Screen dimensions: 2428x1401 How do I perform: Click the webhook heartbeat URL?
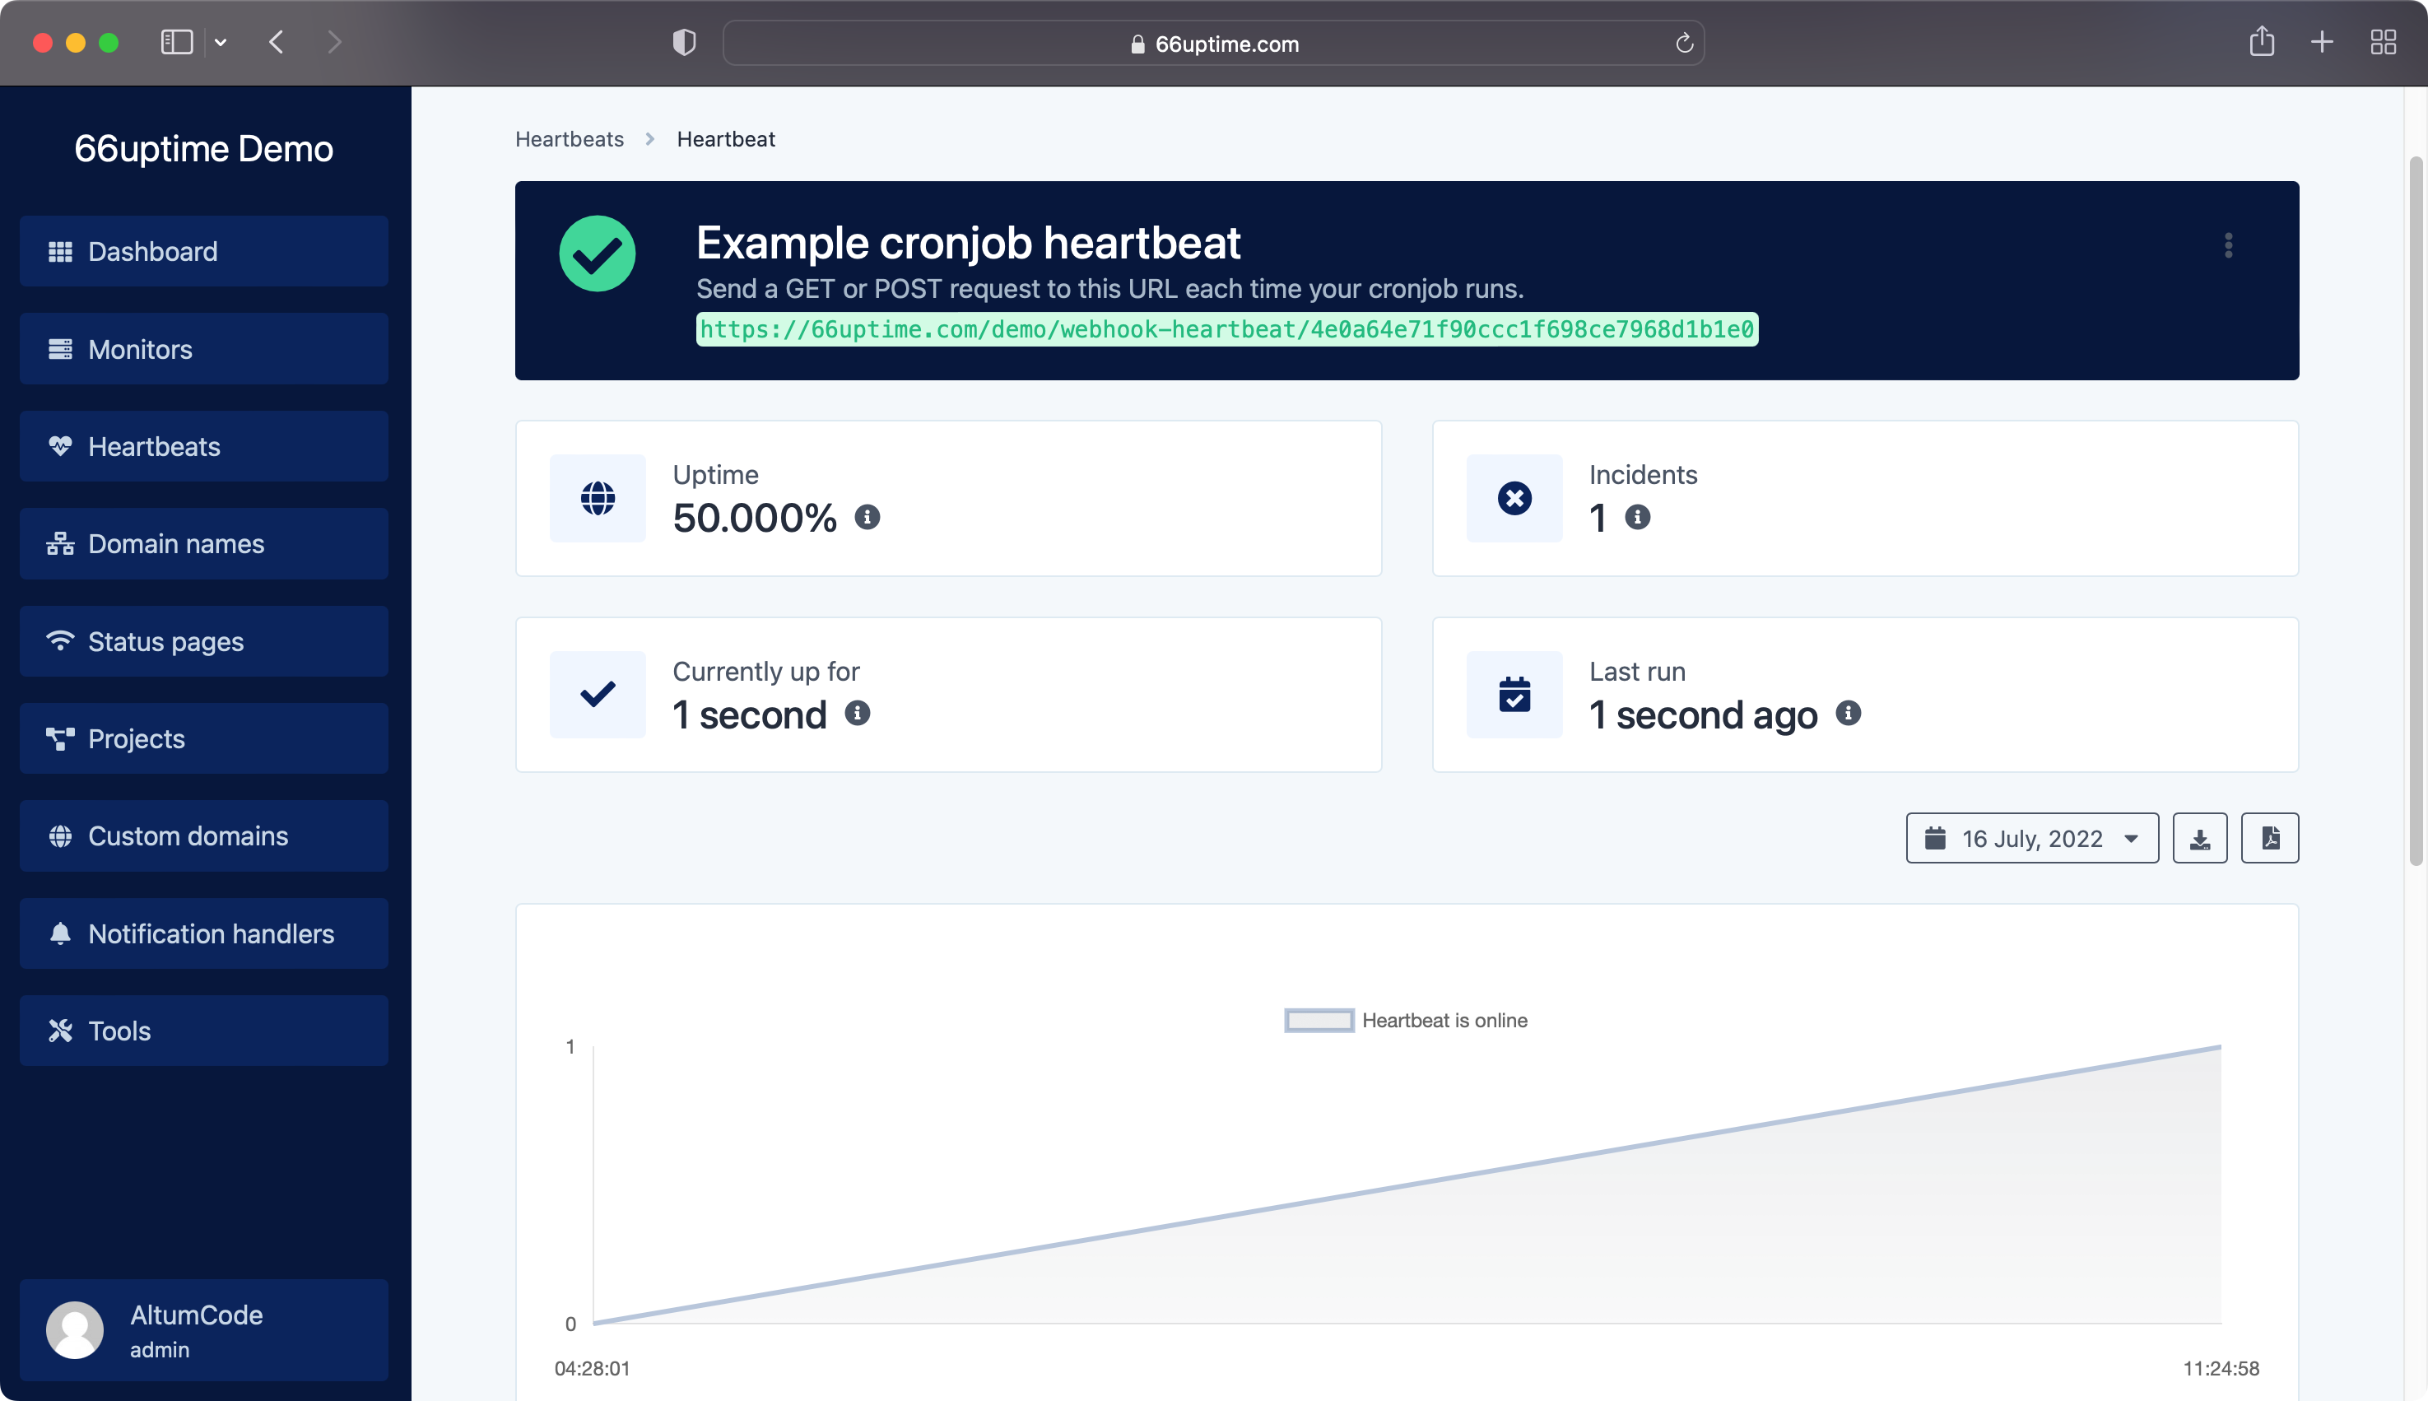[1226, 329]
